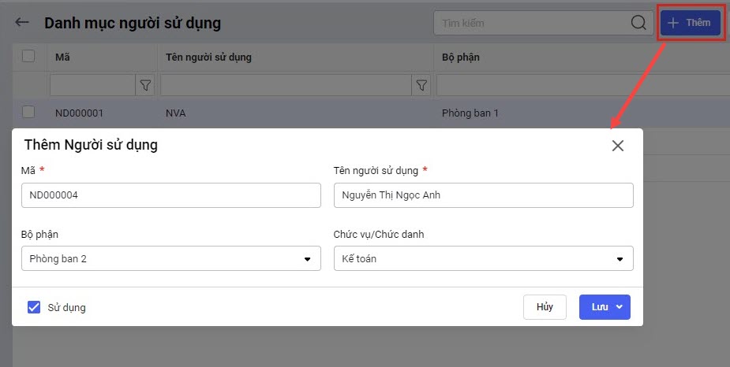Open the filter funnel for Tên người sử dụng
Screen dimensions: 730x367
[422, 85]
